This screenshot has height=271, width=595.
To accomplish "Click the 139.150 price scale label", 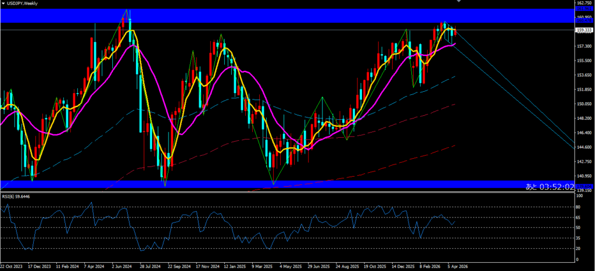I will (x=583, y=190).
